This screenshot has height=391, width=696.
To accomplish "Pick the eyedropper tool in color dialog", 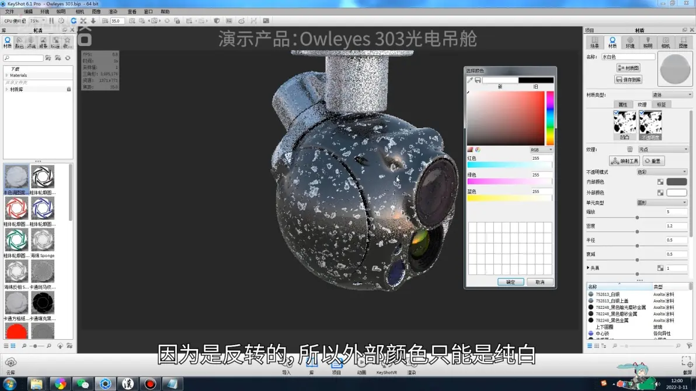I will (470, 80).
